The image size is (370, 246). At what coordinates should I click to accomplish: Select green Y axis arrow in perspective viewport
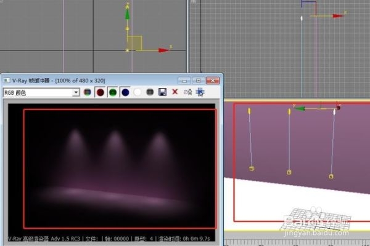pos(300,109)
